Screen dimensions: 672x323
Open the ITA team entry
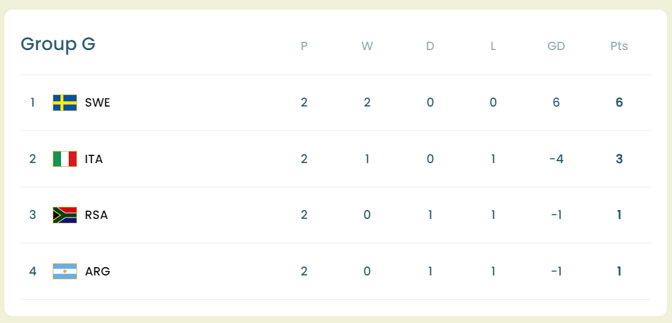click(94, 159)
